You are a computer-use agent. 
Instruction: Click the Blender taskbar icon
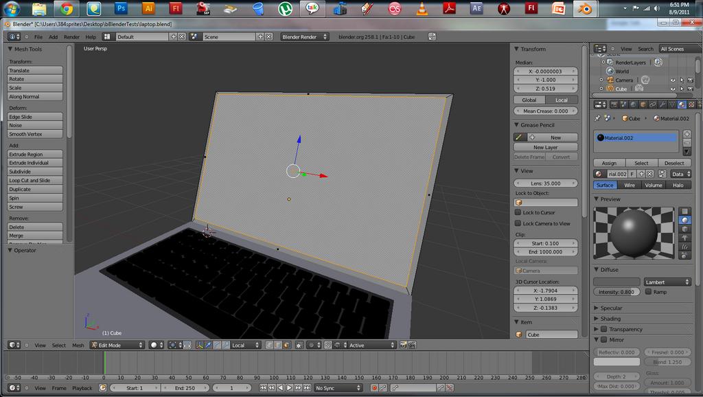pos(584,8)
